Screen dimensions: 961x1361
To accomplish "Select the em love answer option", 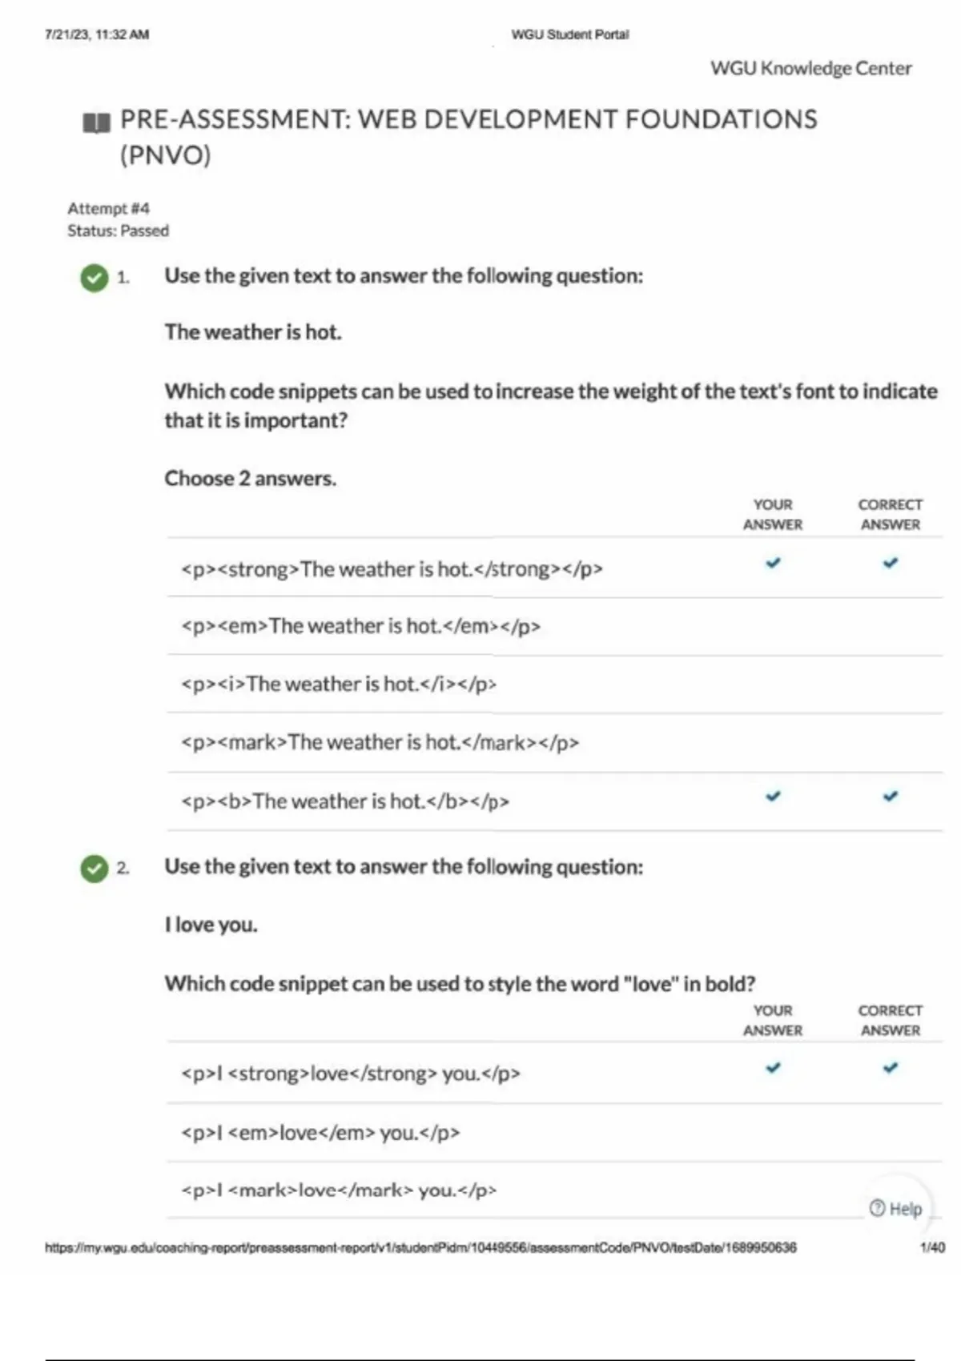I will (320, 1133).
